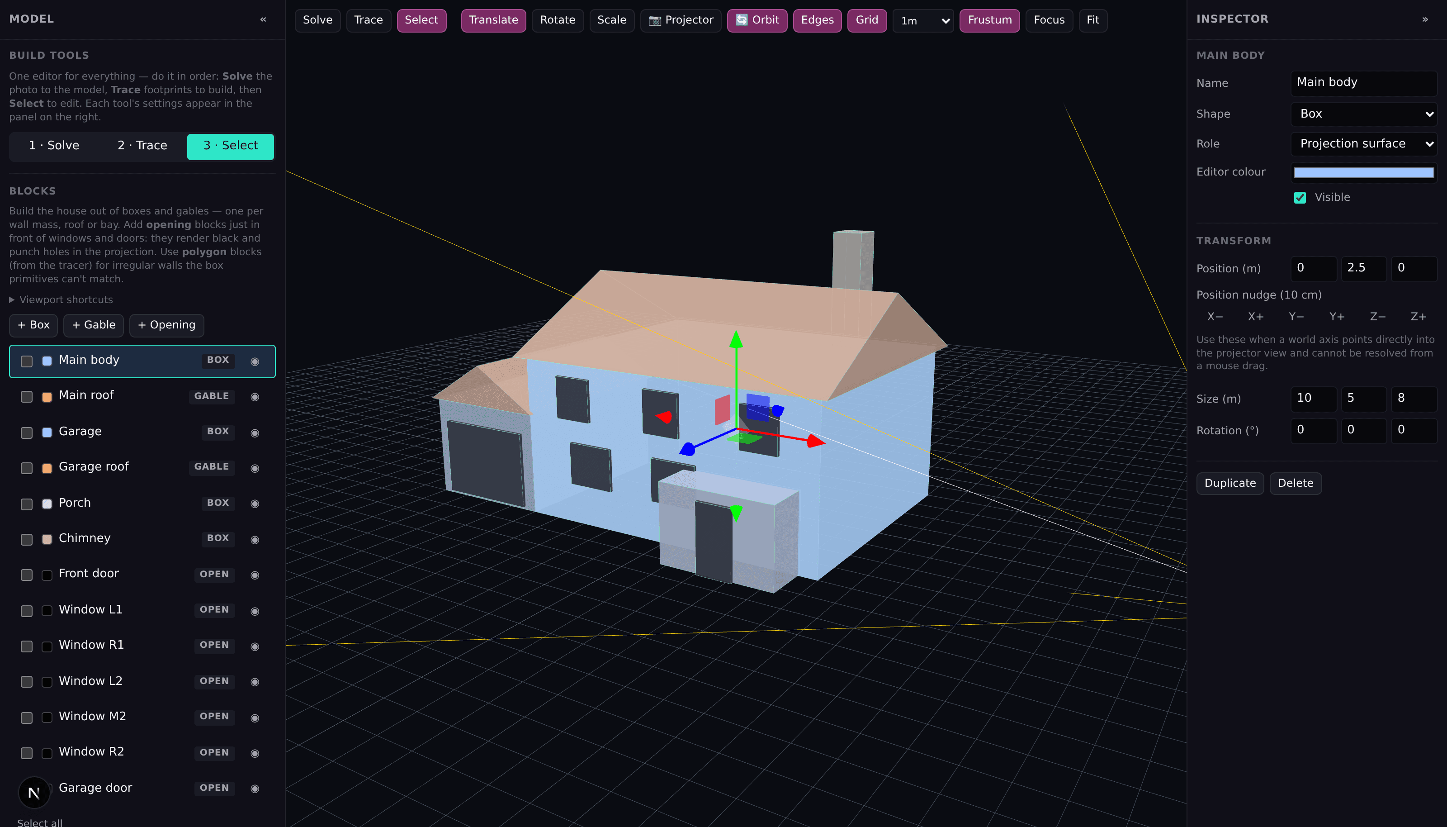Add a new Box block
This screenshot has height=827, width=1447.
click(33, 325)
